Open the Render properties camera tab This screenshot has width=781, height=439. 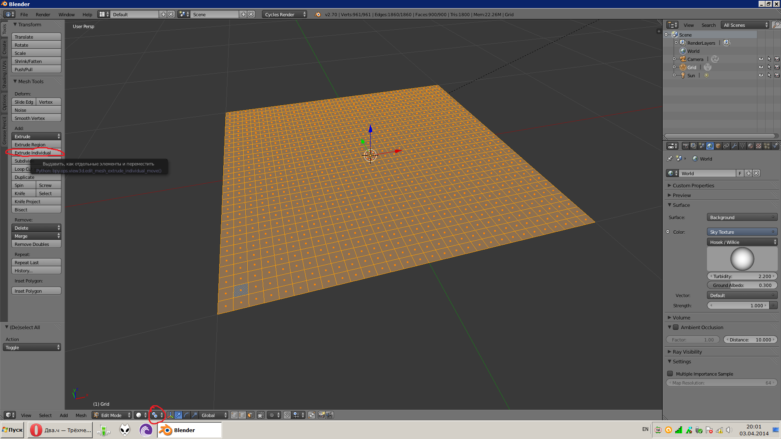pyautogui.click(x=686, y=146)
